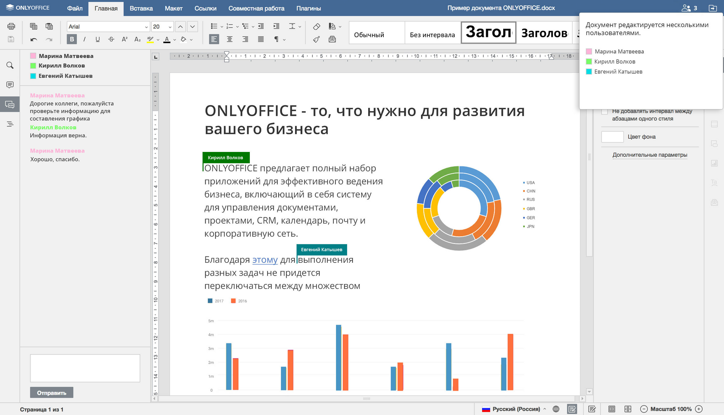
Task: Open the Вставка tab
Action: tap(141, 8)
